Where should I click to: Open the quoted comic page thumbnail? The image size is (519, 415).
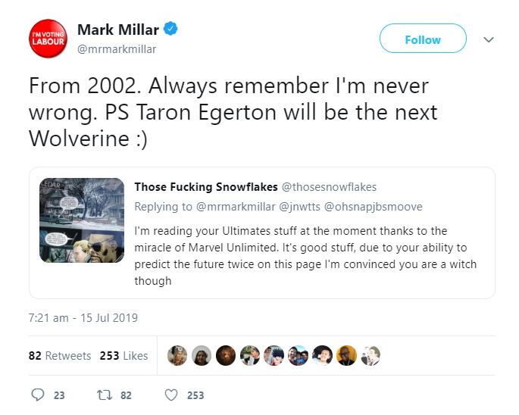click(x=82, y=220)
